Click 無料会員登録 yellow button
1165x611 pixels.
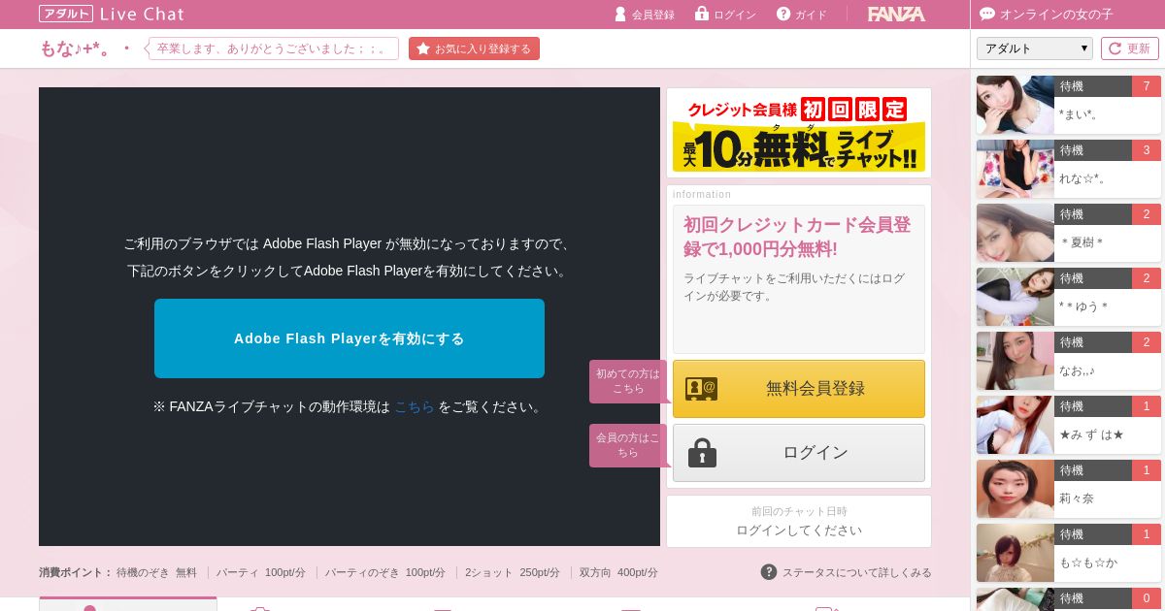[799, 389]
